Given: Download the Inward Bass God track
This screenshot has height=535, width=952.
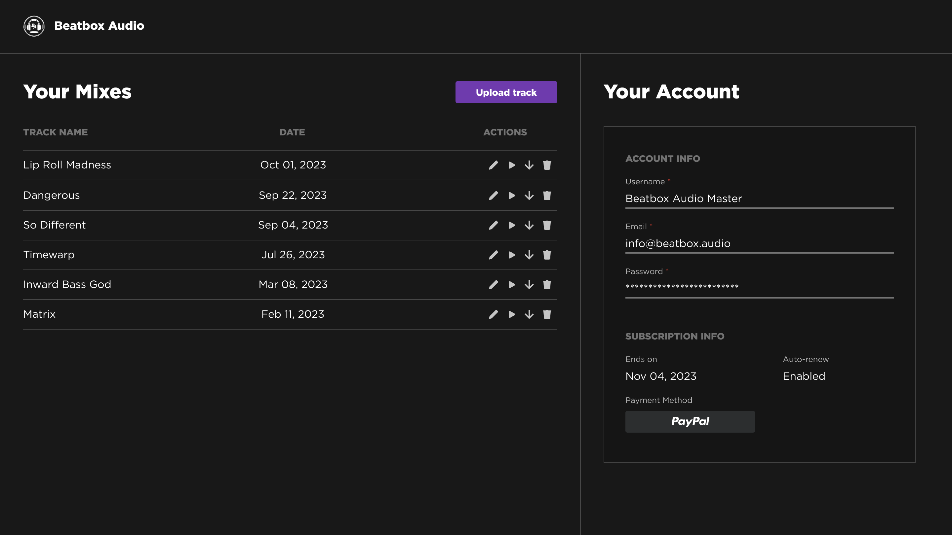Looking at the screenshot, I should click(529, 285).
